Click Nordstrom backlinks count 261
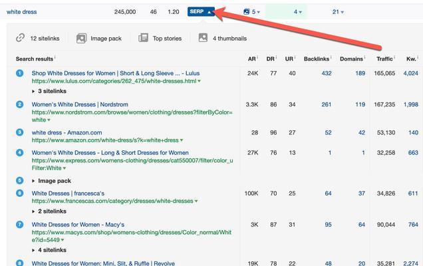The height and width of the screenshot is (266, 423). (x=327, y=104)
